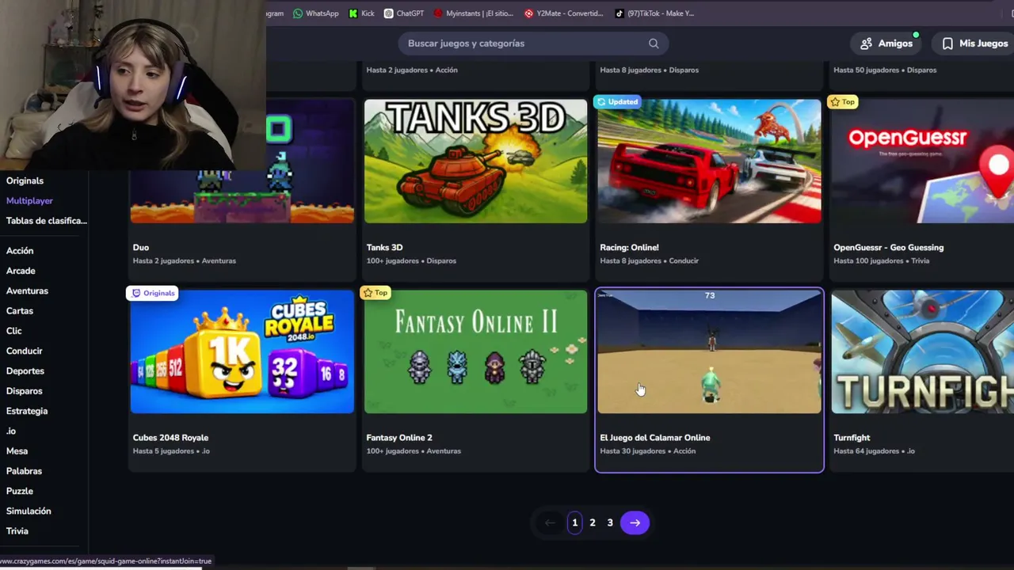This screenshot has height=570, width=1014.
Task: Click "Hasta 8 jugadores • Conducir" text
Action: point(649,260)
